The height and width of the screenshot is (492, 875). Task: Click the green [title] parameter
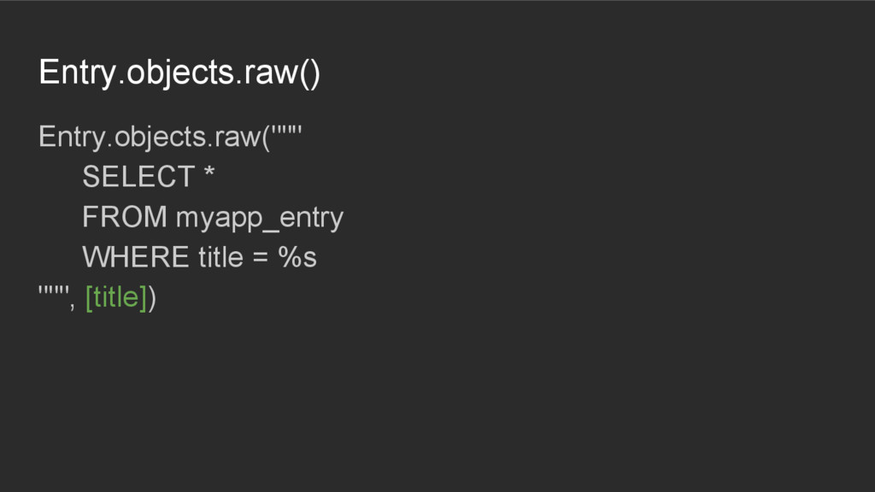pos(116,298)
